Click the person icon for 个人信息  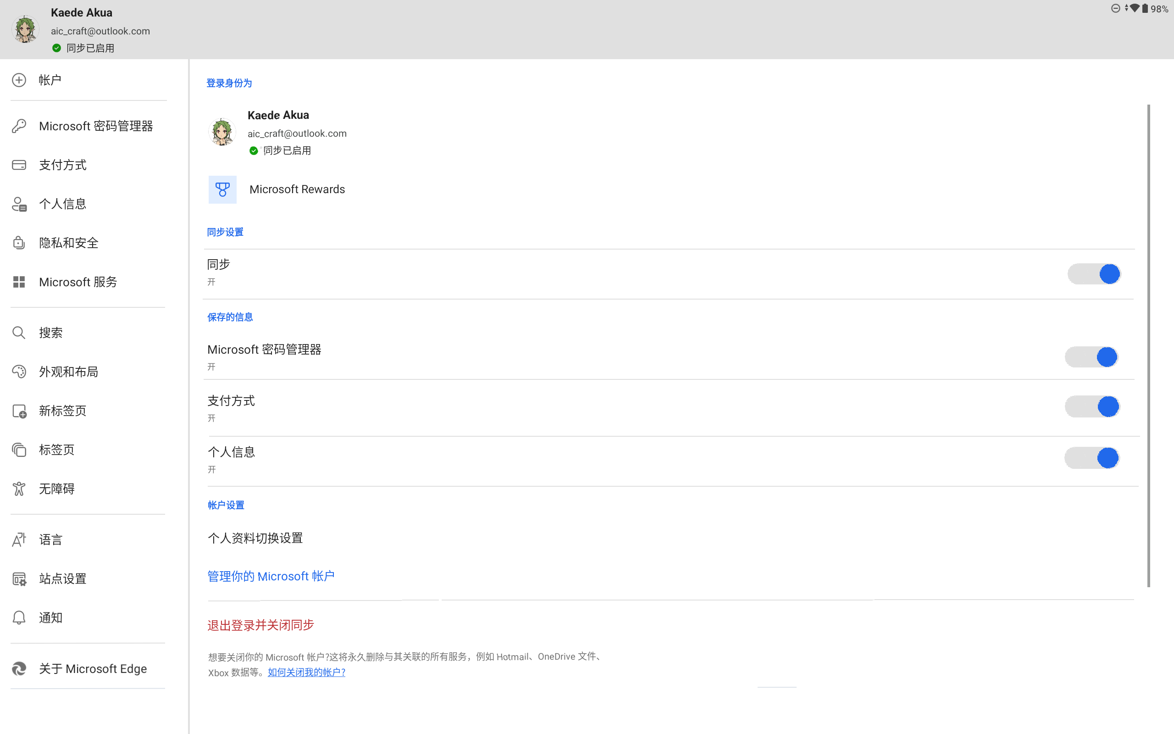point(19,204)
